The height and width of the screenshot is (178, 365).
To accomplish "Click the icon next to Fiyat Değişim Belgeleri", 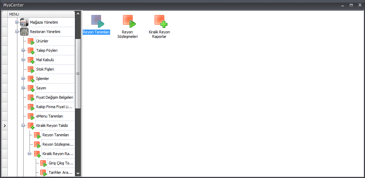I will pos(31,98).
